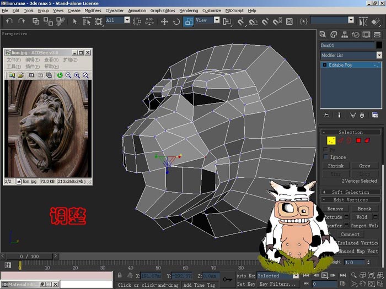The height and width of the screenshot is (289, 386).
Task: Click Configure Modifier Sets icon
Action: pos(375,115)
